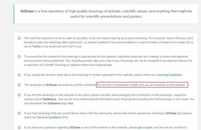Click the text 'useful for scientific presentations and posters.'
Viewport: 201px width, 130px height.
tap(106, 16)
